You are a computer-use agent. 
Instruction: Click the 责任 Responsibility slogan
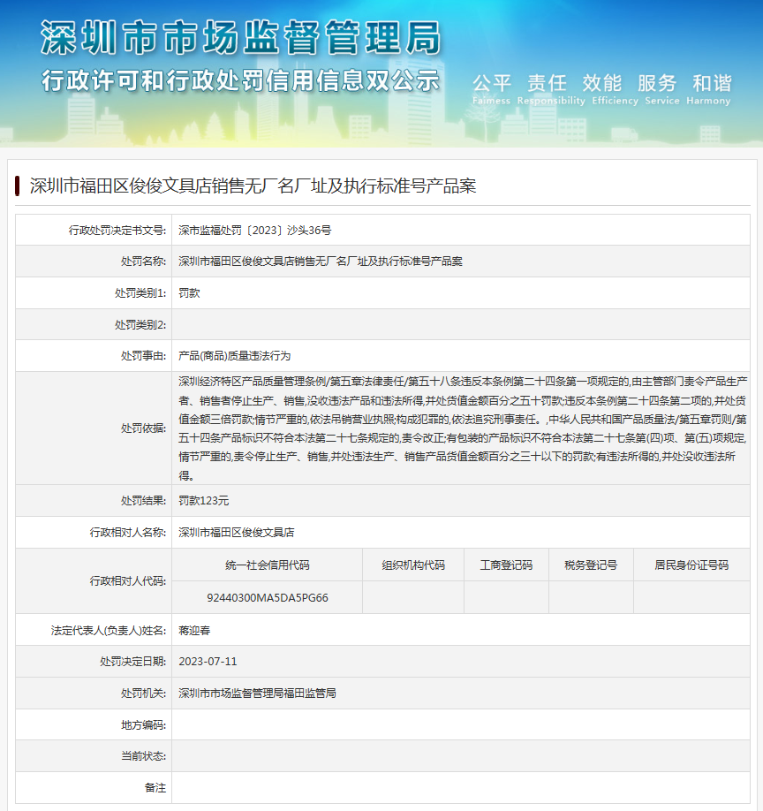click(x=550, y=89)
